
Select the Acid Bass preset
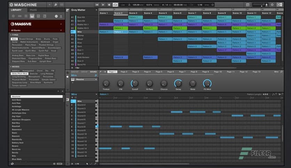[x=37, y=100]
